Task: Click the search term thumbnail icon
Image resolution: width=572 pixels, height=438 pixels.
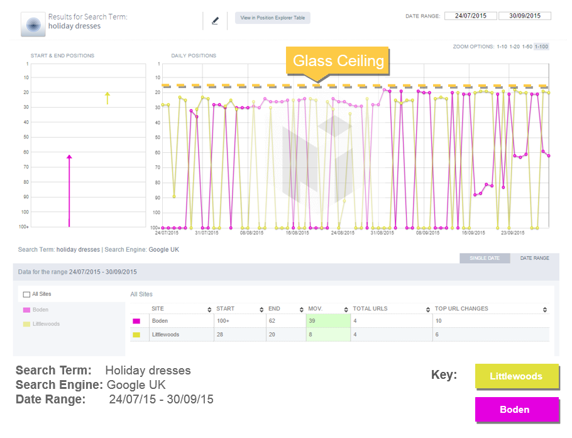Action: tap(33, 25)
